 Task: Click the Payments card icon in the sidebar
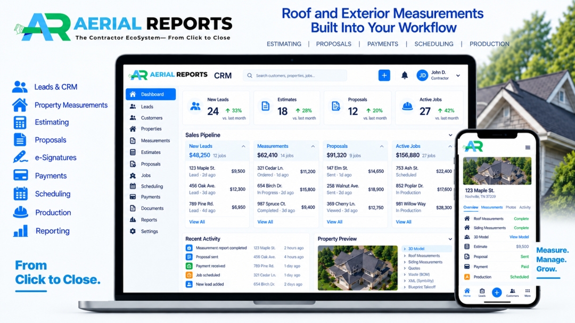[x=133, y=197]
